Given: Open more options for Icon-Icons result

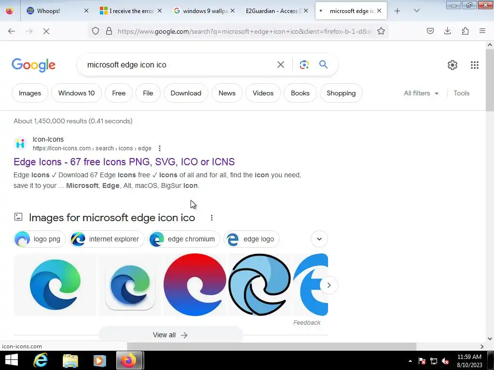Looking at the screenshot, I should 159,148.
